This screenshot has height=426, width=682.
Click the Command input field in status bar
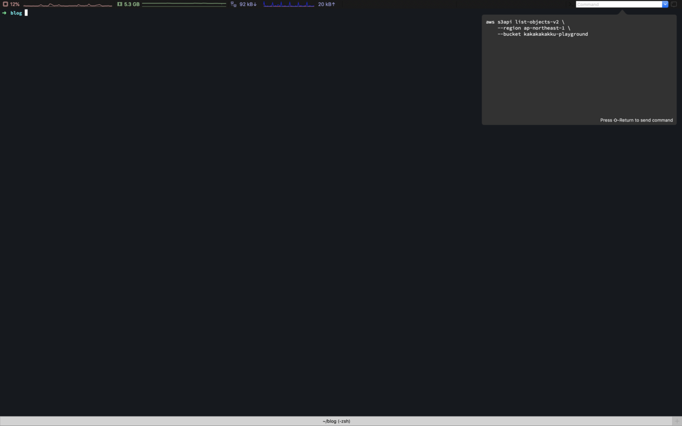619,4
